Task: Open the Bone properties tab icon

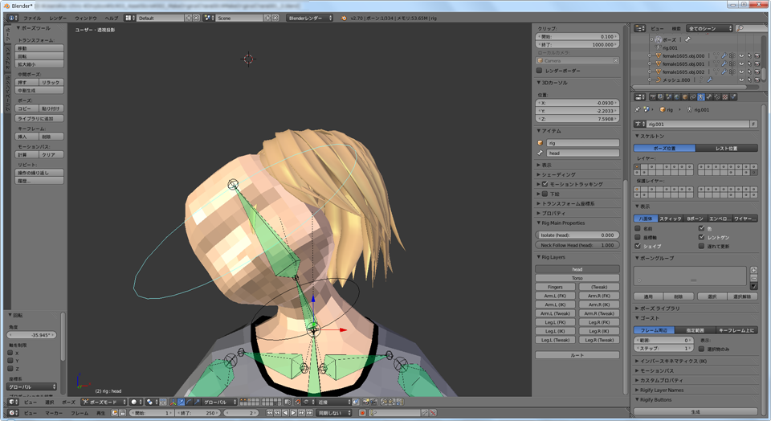Action: (709, 97)
